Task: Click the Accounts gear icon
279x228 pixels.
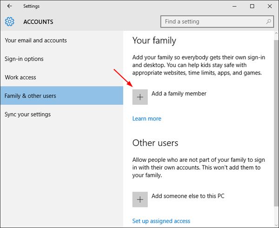Action: (x=10, y=22)
